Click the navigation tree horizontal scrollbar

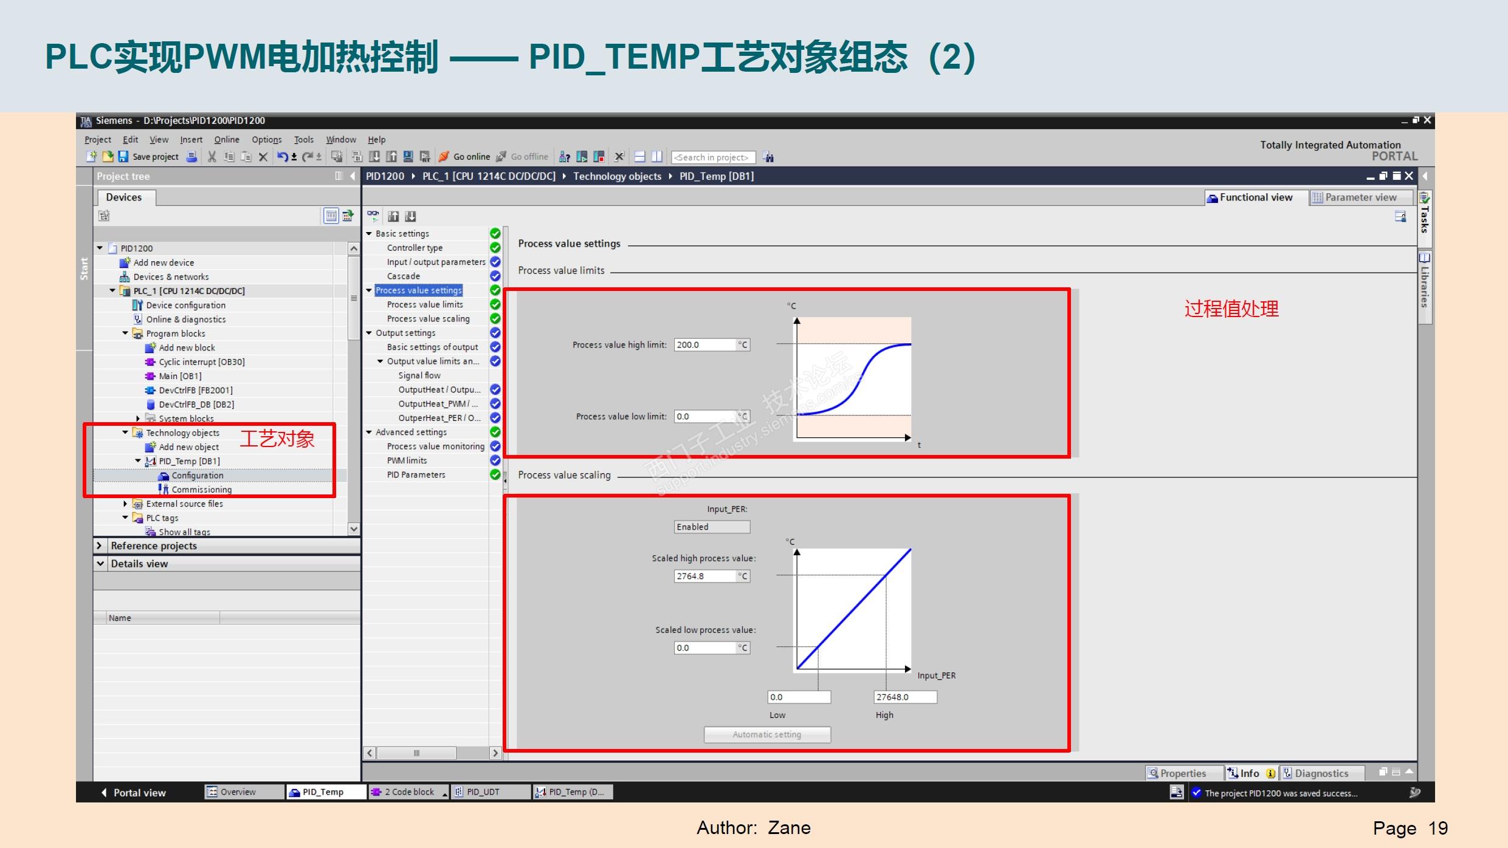[x=416, y=753]
